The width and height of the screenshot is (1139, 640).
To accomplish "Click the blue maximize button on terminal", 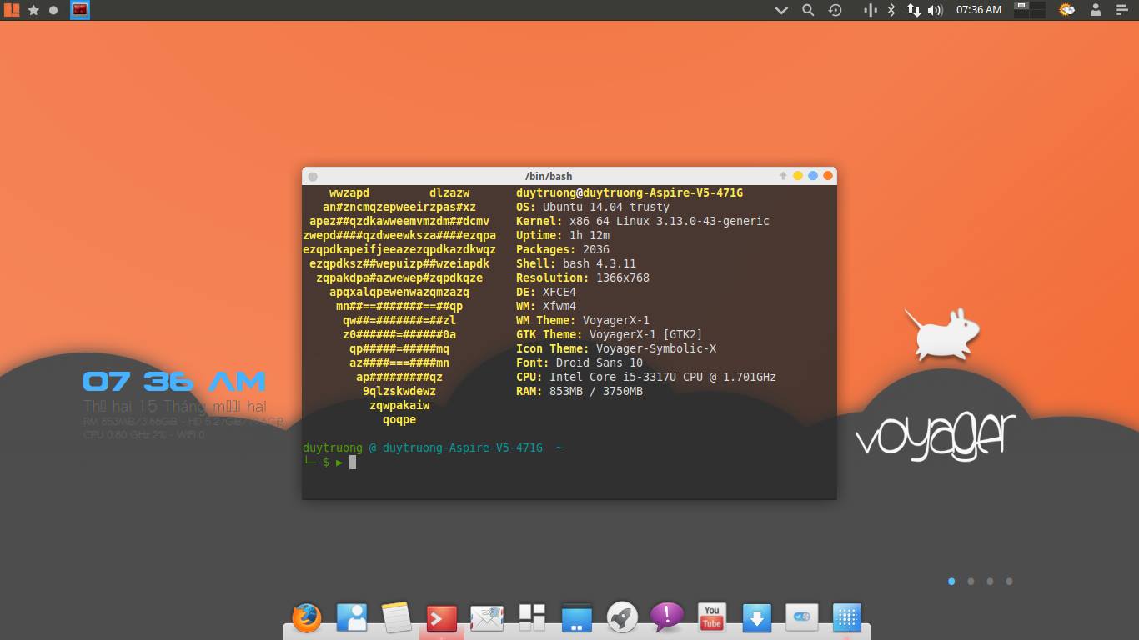I will tap(813, 176).
